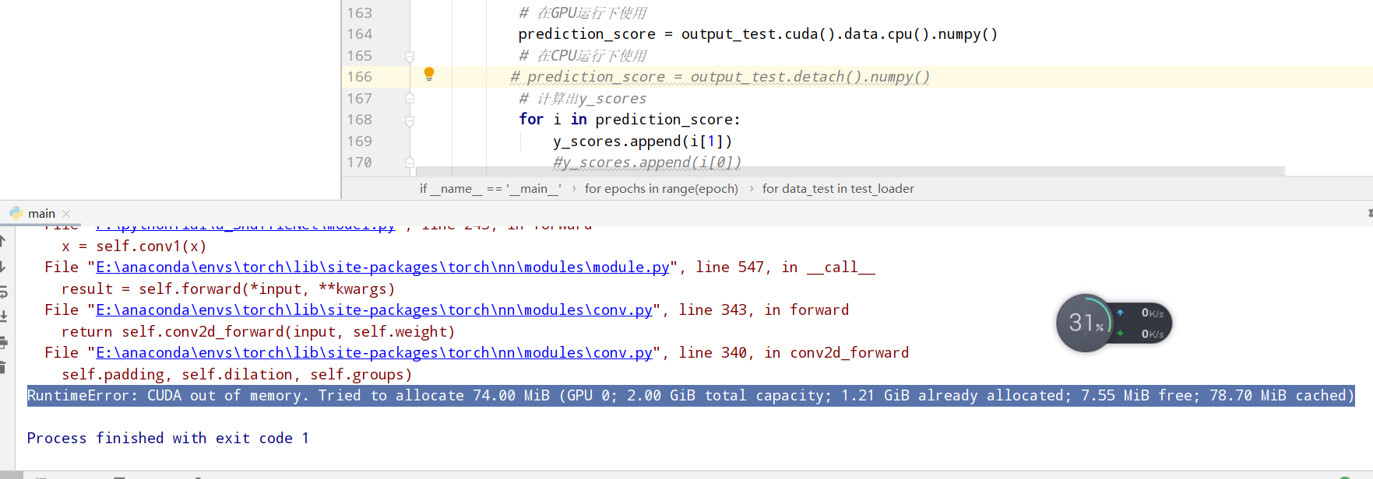Click 'result = self.forward(*input, **kwargs)' line

228,289
